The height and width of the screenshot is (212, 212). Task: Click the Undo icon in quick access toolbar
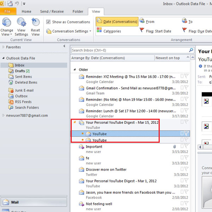[x=17, y=3]
